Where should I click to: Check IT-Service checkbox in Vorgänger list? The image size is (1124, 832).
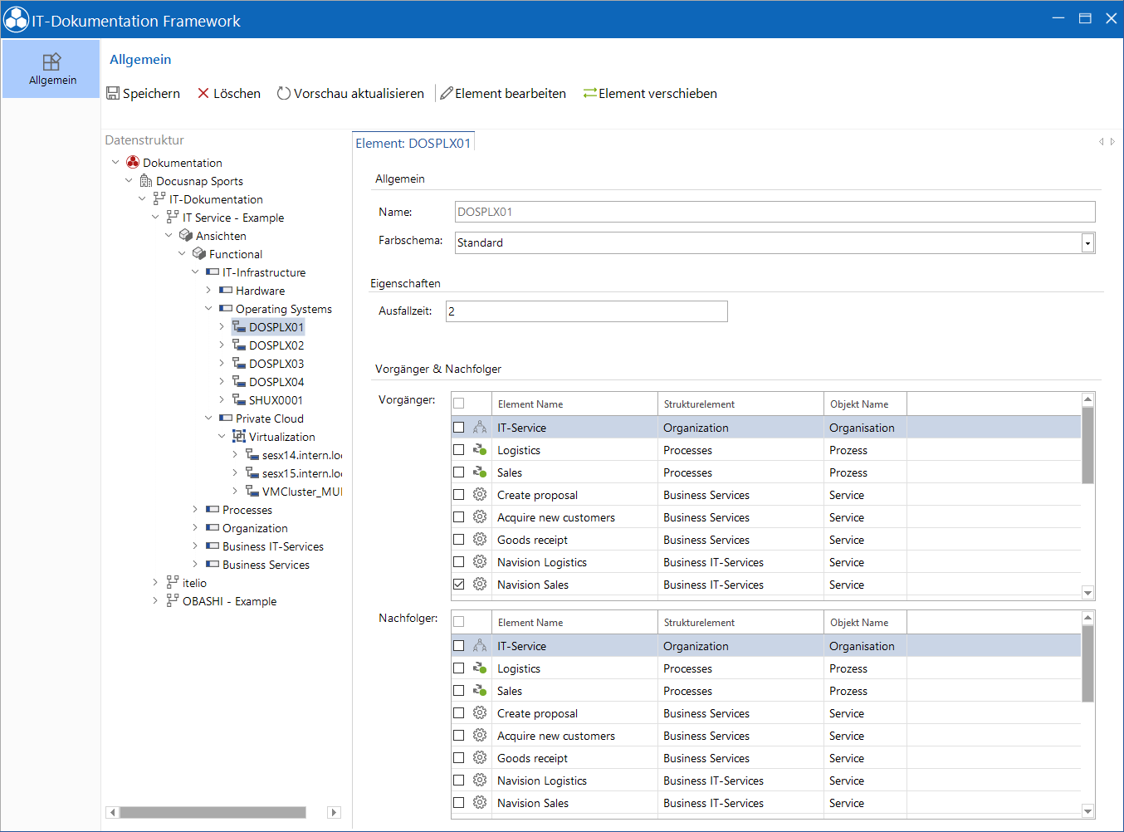[458, 427]
